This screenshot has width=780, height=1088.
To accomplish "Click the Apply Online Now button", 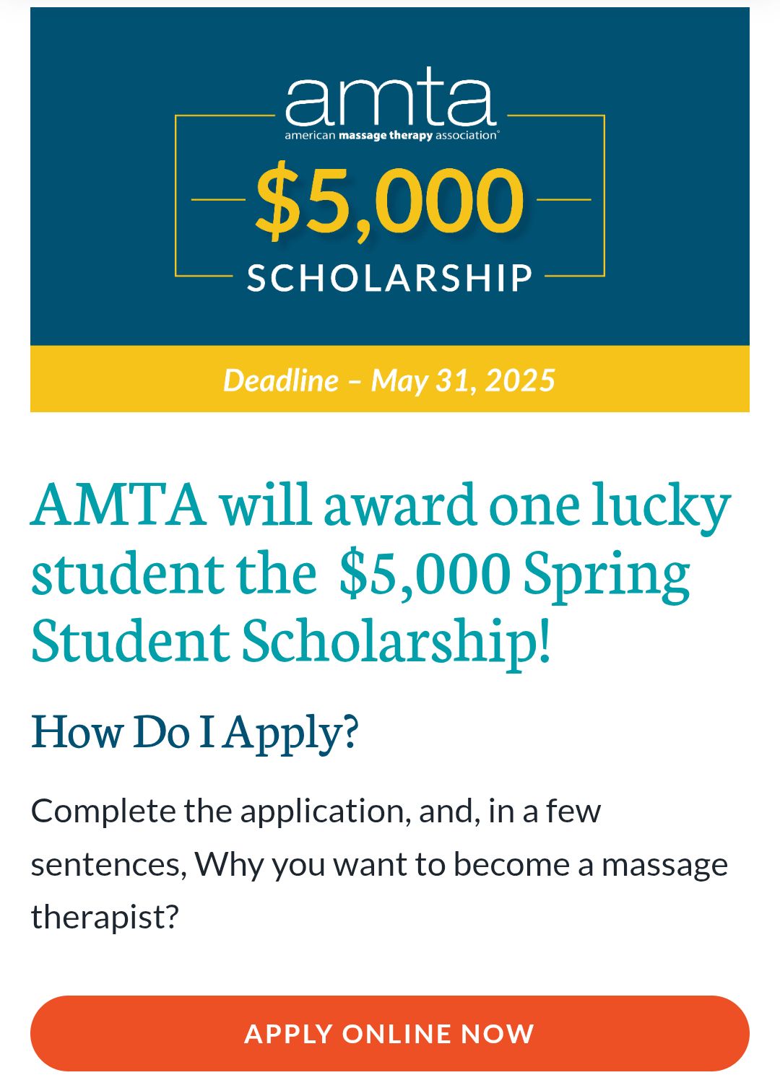I will coord(390,1033).
